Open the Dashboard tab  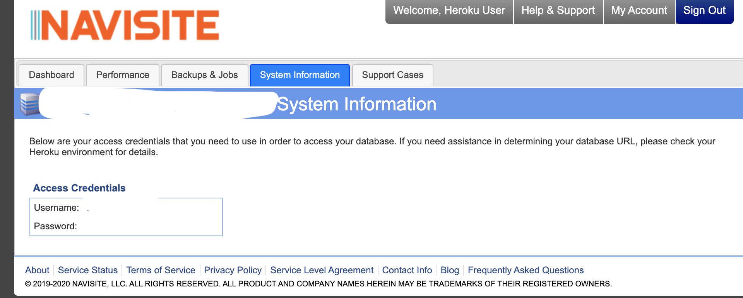(x=51, y=75)
